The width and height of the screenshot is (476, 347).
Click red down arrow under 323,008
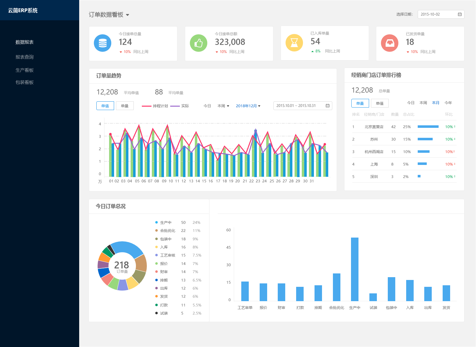[x=217, y=52]
